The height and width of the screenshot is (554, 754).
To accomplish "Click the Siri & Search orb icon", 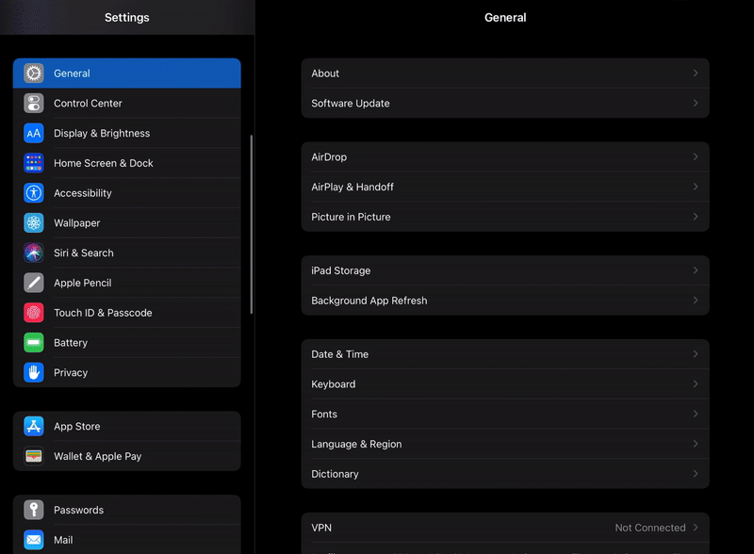I will (34, 253).
